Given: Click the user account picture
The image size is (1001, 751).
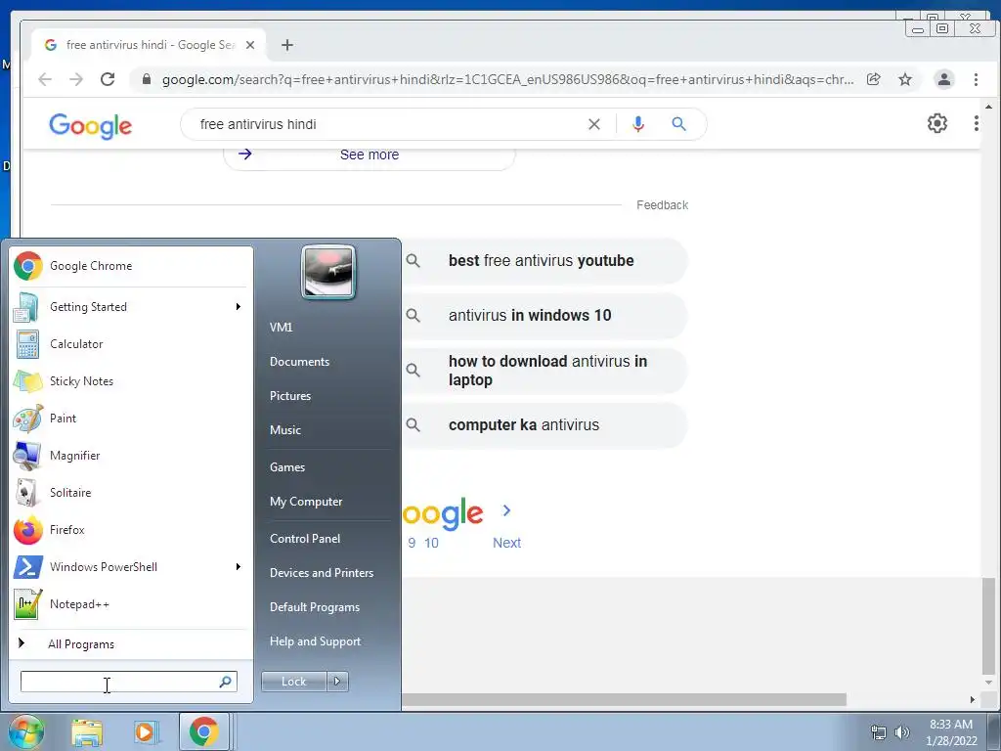Looking at the screenshot, I should click(x=328, y=272).
